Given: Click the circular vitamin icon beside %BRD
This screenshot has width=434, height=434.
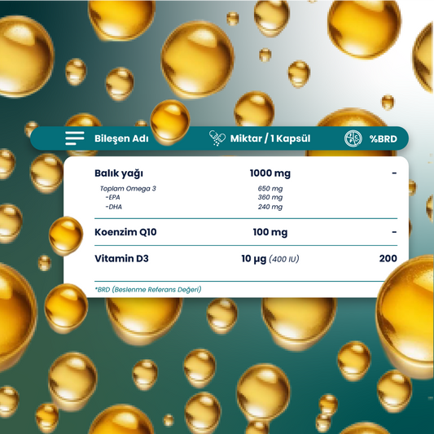Looking at the screenshot, I should point(353,138).
